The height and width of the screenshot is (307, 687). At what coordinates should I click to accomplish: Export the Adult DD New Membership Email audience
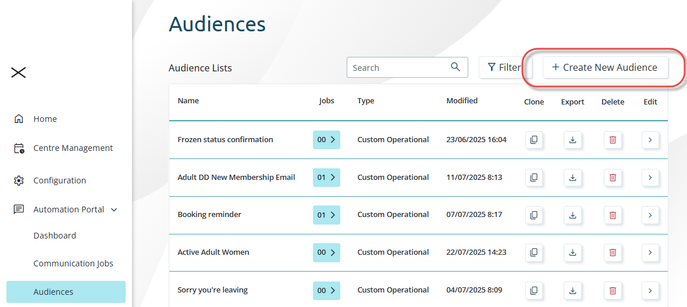point(572,178)
